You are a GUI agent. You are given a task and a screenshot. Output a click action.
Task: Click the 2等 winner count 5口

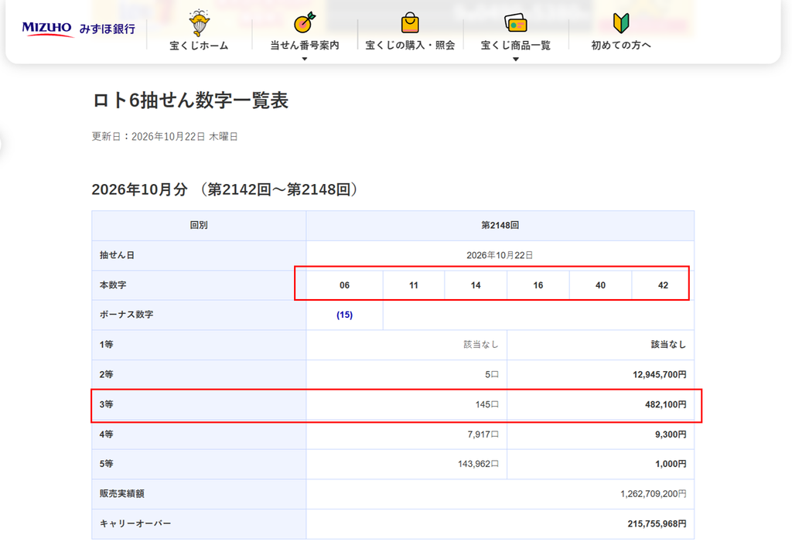click(492, 374)
